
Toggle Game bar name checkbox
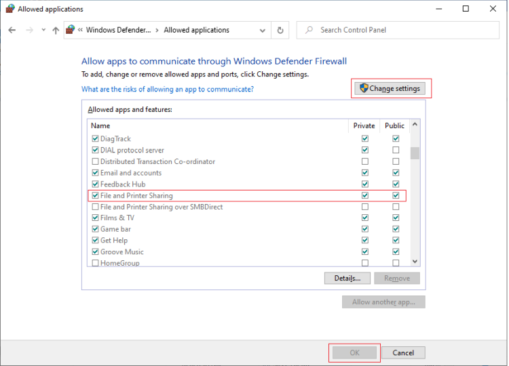point(95,229)
